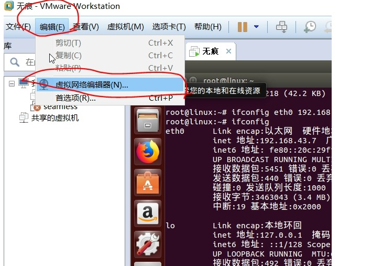Open the Files cabinet icon in launcher
This screenshot has width=372, height=266.
coord(148,121)
